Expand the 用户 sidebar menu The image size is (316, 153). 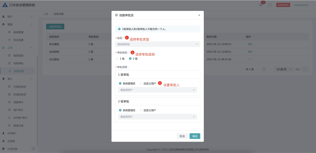pos(31,16)
